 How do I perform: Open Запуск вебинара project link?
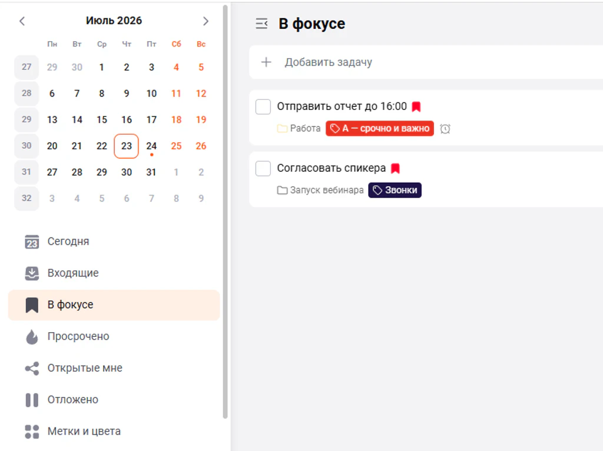click(326, 190)
